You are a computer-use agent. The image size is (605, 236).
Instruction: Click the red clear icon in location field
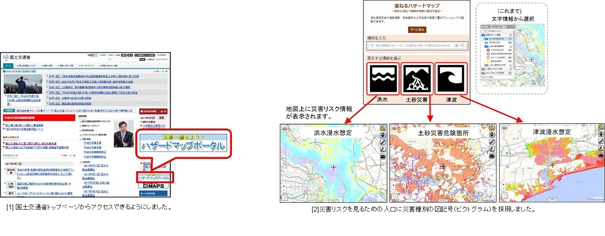click(x=456, y=46)
